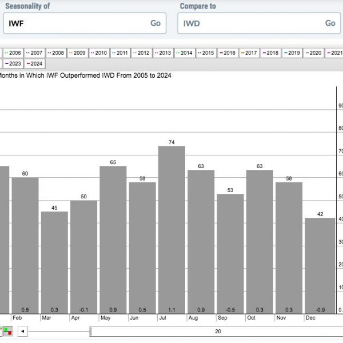The image size is (343, 343).
Task: Toggle the 2009 year series
Action: click(77, 53)
